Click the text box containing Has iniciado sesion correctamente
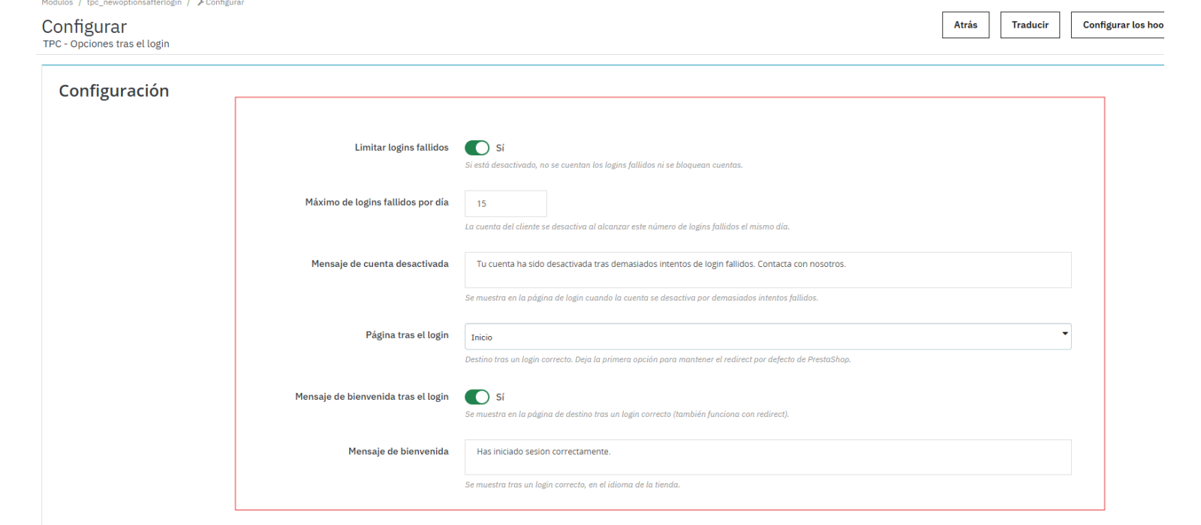Screen dimensions: 1201x525 (x=768, y=457)
